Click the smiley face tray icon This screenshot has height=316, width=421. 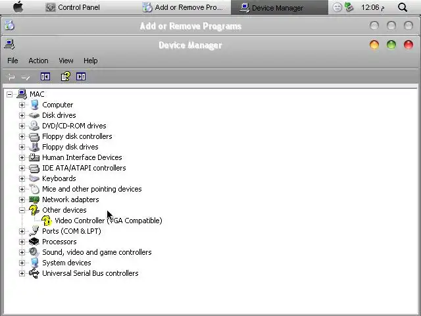(337, 7)
